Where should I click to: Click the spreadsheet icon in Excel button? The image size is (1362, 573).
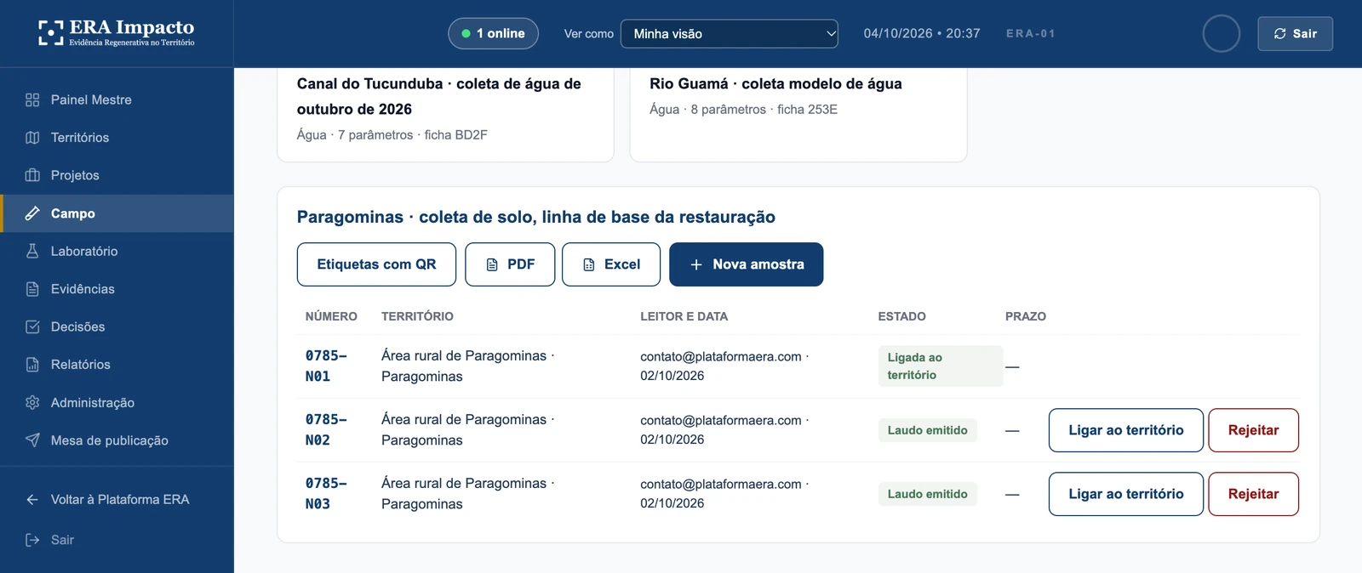click(589, 265)
